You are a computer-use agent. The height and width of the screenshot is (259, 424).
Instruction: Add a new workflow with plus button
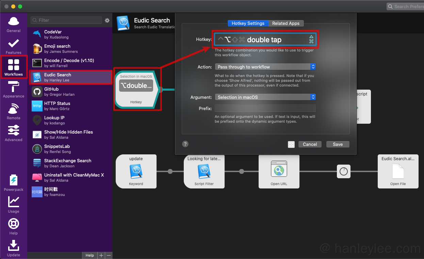click(101, 255)
